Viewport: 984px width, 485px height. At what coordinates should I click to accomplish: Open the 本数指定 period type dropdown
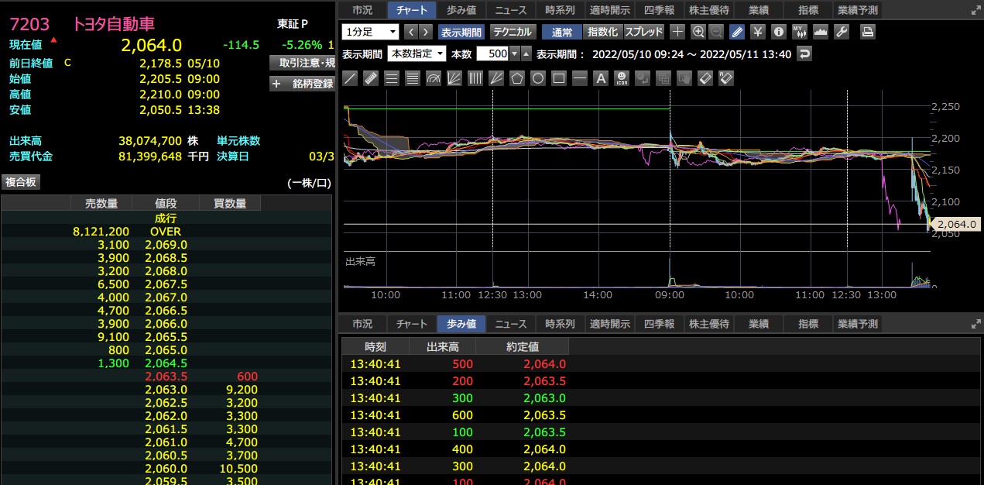tap(417, 53)
